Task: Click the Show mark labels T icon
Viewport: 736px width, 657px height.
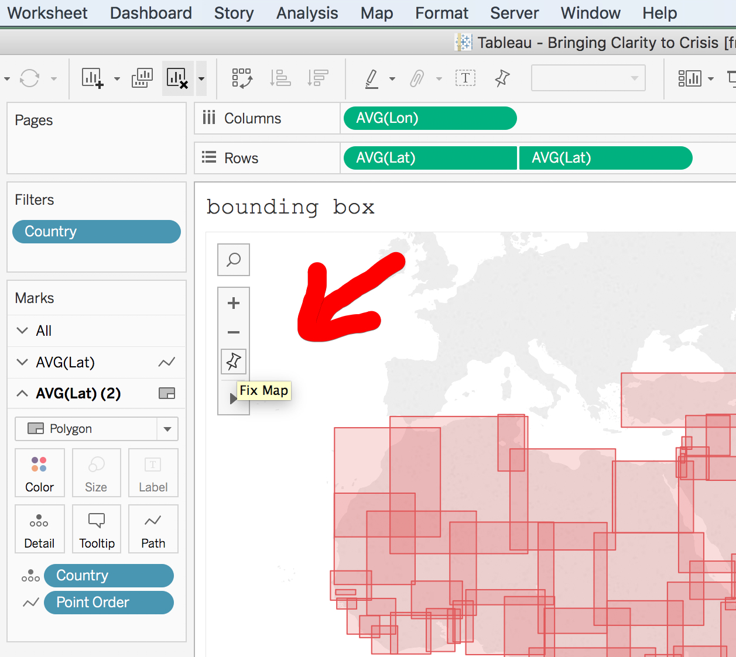Action: (465, 78)
